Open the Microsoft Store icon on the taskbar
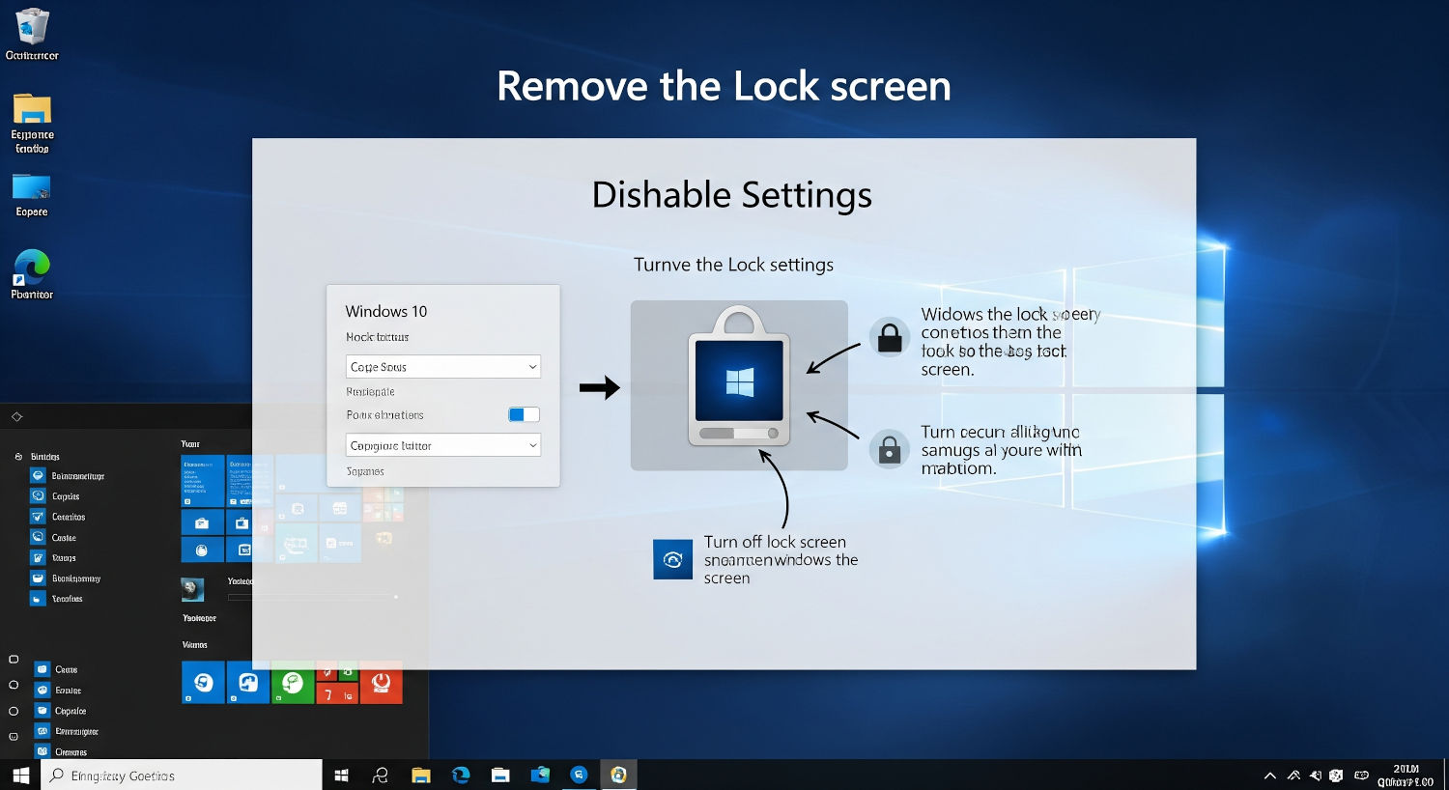The height and width of the screenshot is (790, 1449). pyautogui.click(x=538, y=775)
